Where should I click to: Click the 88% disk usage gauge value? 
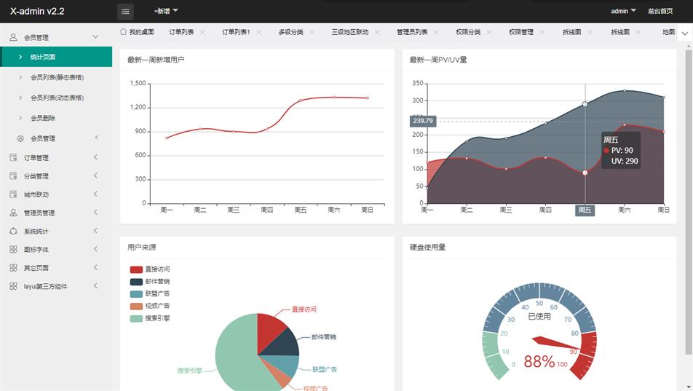(539, 361)
